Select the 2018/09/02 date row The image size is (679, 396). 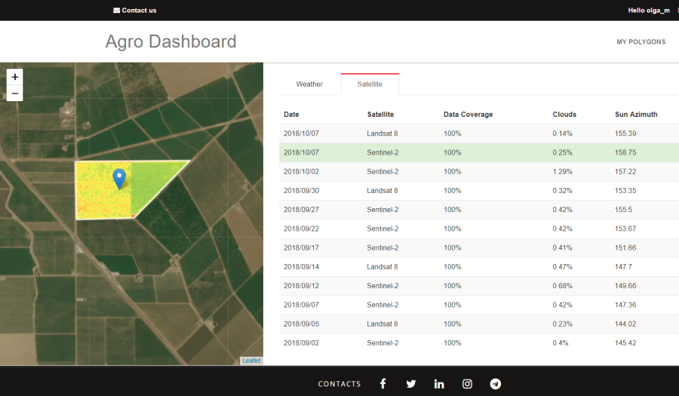tap(479, 342)
